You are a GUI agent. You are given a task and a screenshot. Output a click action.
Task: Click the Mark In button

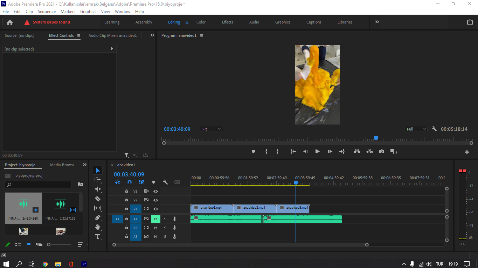coord(266,152)
